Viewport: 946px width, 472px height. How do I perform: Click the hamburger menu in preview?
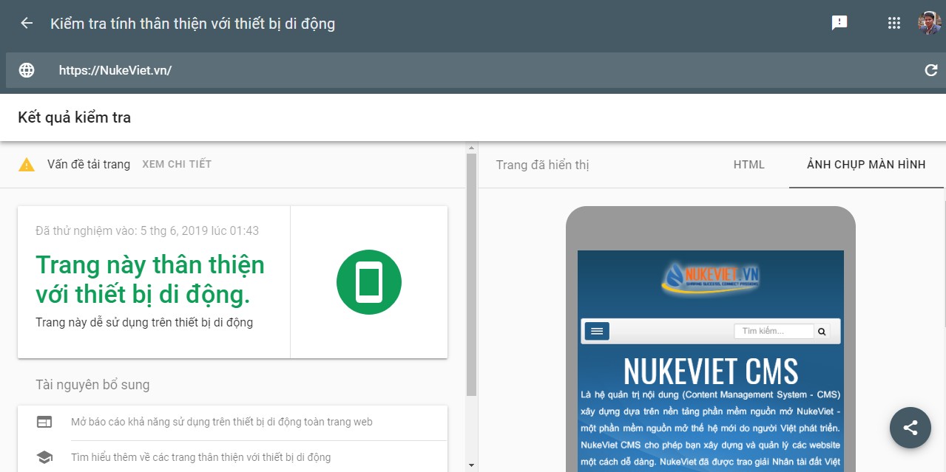point(597,331)
